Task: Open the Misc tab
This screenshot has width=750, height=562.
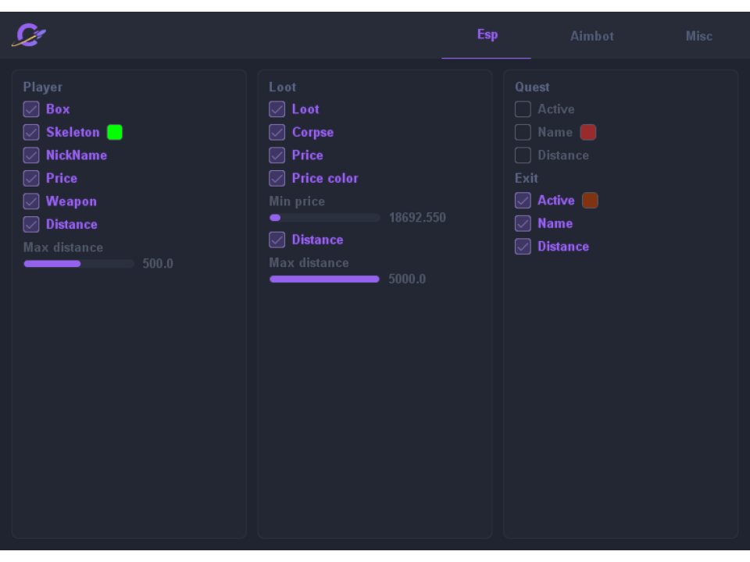Action: click(x=698, y=36)
